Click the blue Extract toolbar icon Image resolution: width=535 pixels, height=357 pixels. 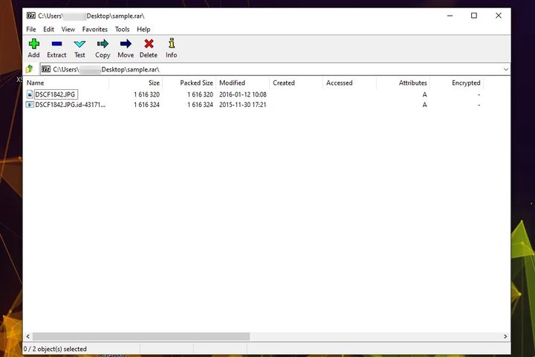tap(56, 45)
